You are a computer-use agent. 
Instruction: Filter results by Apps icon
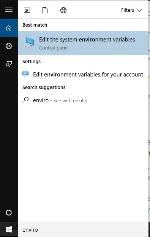(x=27, y=10)
